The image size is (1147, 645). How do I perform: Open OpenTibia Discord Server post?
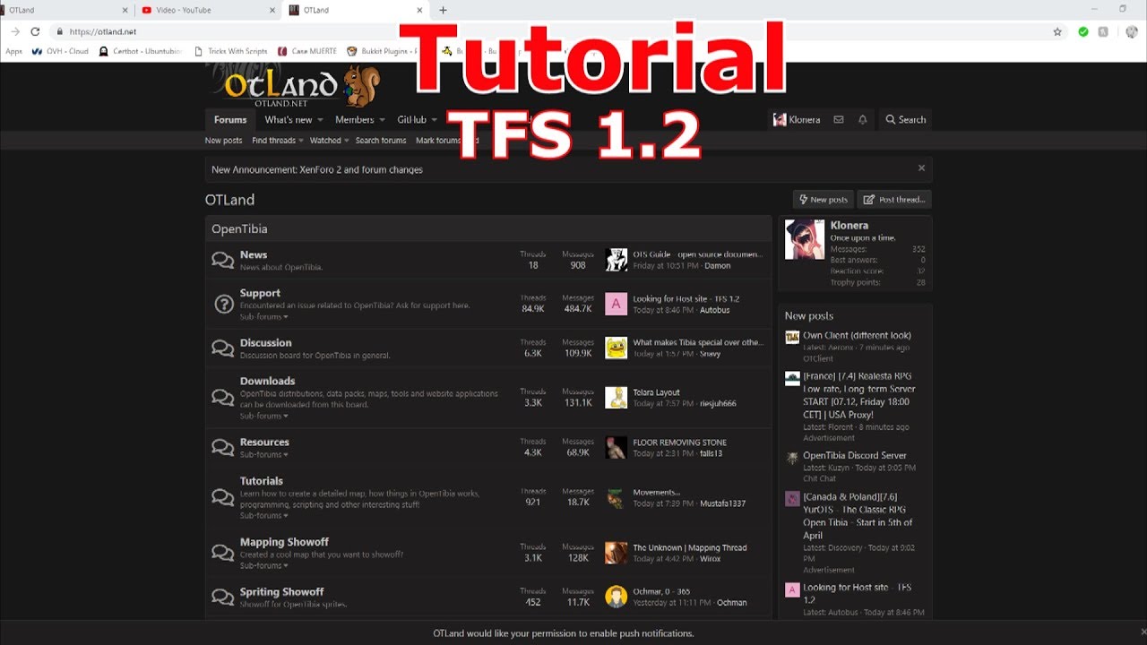855,456
